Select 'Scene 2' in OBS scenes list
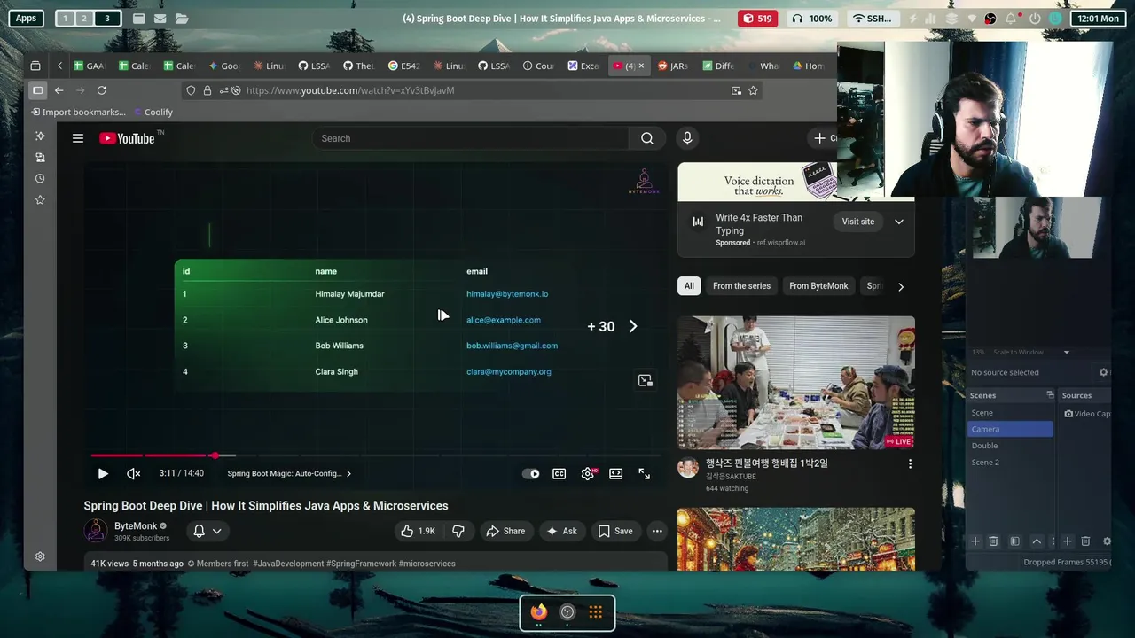Image resolution: width=1135 pixels, height=638 pixels. click(1011, 463)
